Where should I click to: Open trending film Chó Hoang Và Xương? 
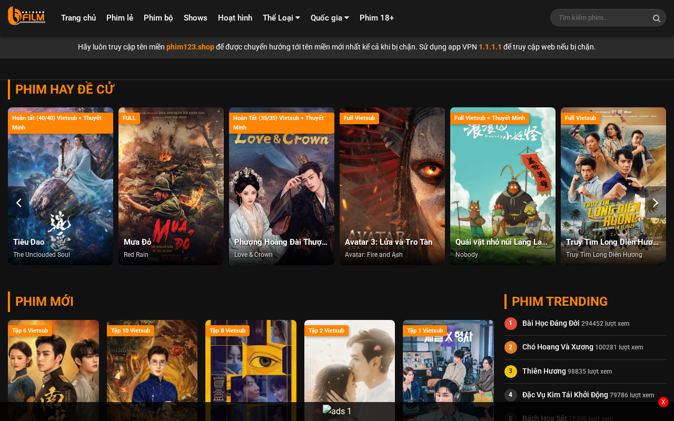pyautogui.click(x=558, y=347)
